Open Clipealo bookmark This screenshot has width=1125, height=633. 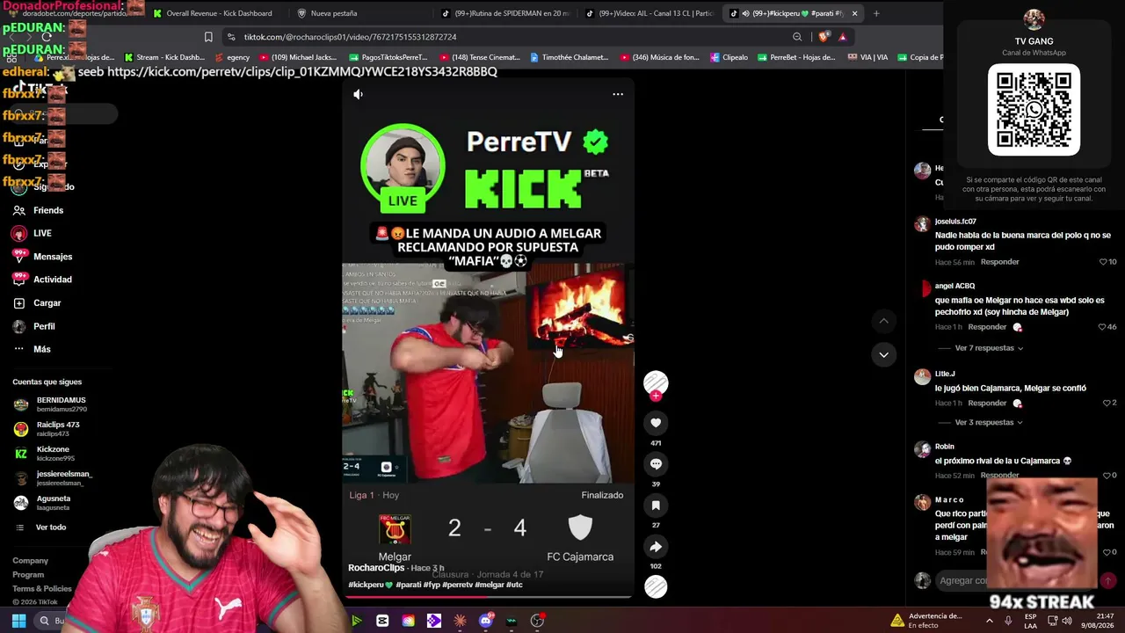729,57
